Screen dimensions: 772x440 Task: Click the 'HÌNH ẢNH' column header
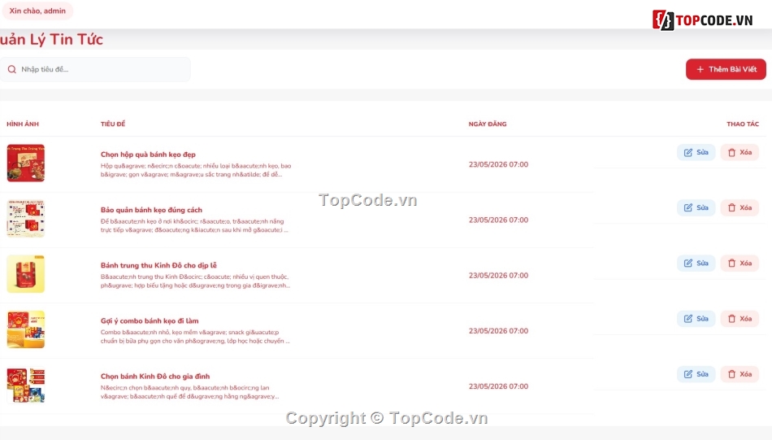pyautogui.click(x=23, y=124)
